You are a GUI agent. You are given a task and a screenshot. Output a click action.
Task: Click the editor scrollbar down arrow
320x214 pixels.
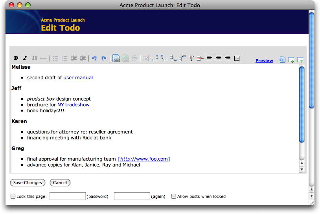point(302,170)
